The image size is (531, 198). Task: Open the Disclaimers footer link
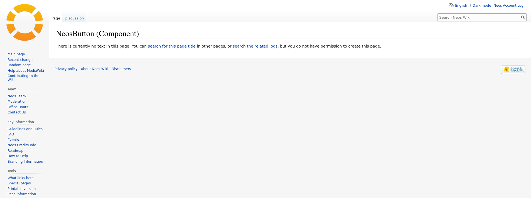tap(121, 69)
